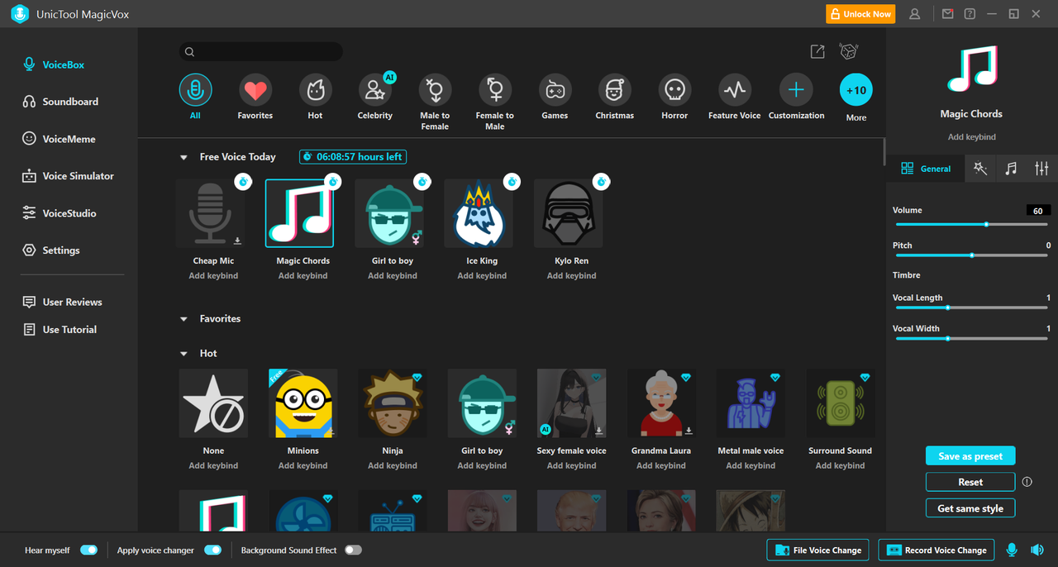The height and width of the screenshot is (567, 1058).
Task: Adjust the Vocal Width slider
Action: pyautogui.click(x=972, y=338)
